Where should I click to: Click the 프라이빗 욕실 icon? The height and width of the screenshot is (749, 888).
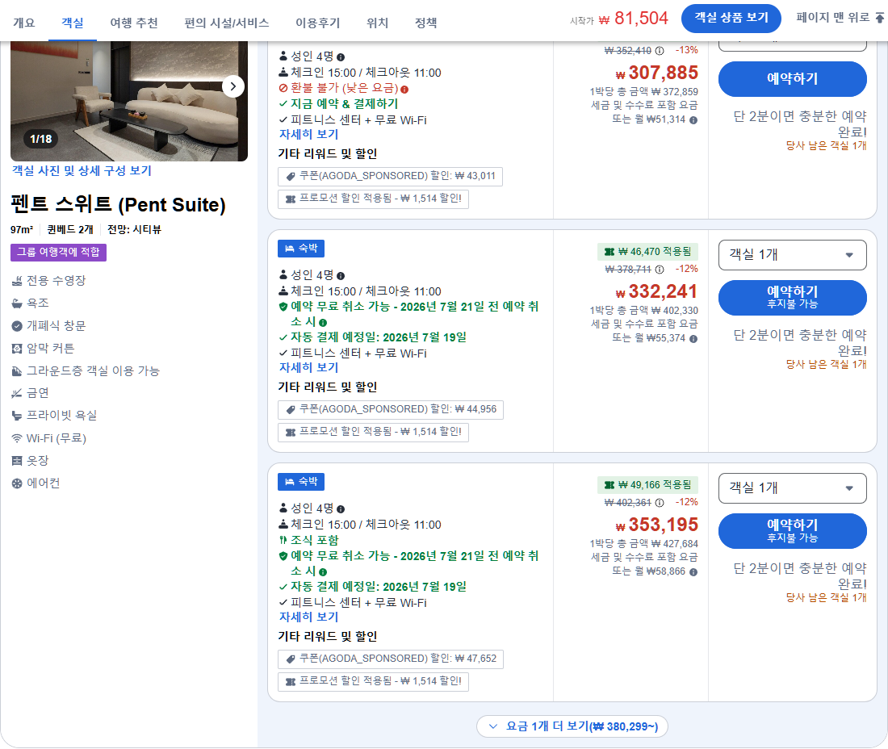17,416
